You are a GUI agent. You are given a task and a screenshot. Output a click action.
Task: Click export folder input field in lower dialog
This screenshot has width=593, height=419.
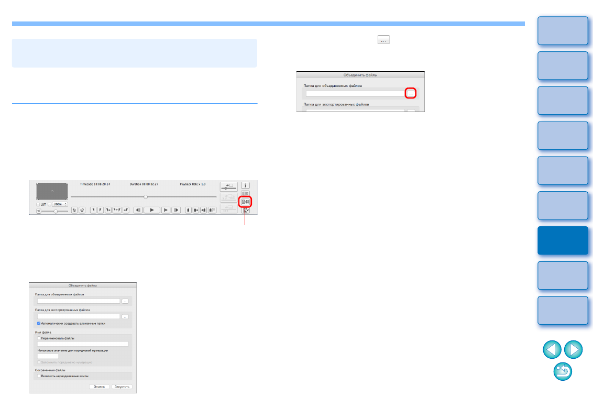[79, 316]
